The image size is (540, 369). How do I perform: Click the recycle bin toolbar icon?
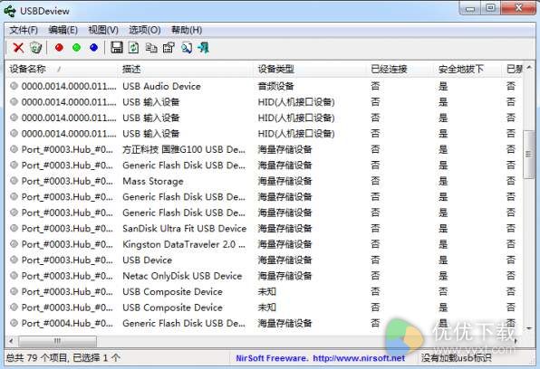[x=36, y=48]
